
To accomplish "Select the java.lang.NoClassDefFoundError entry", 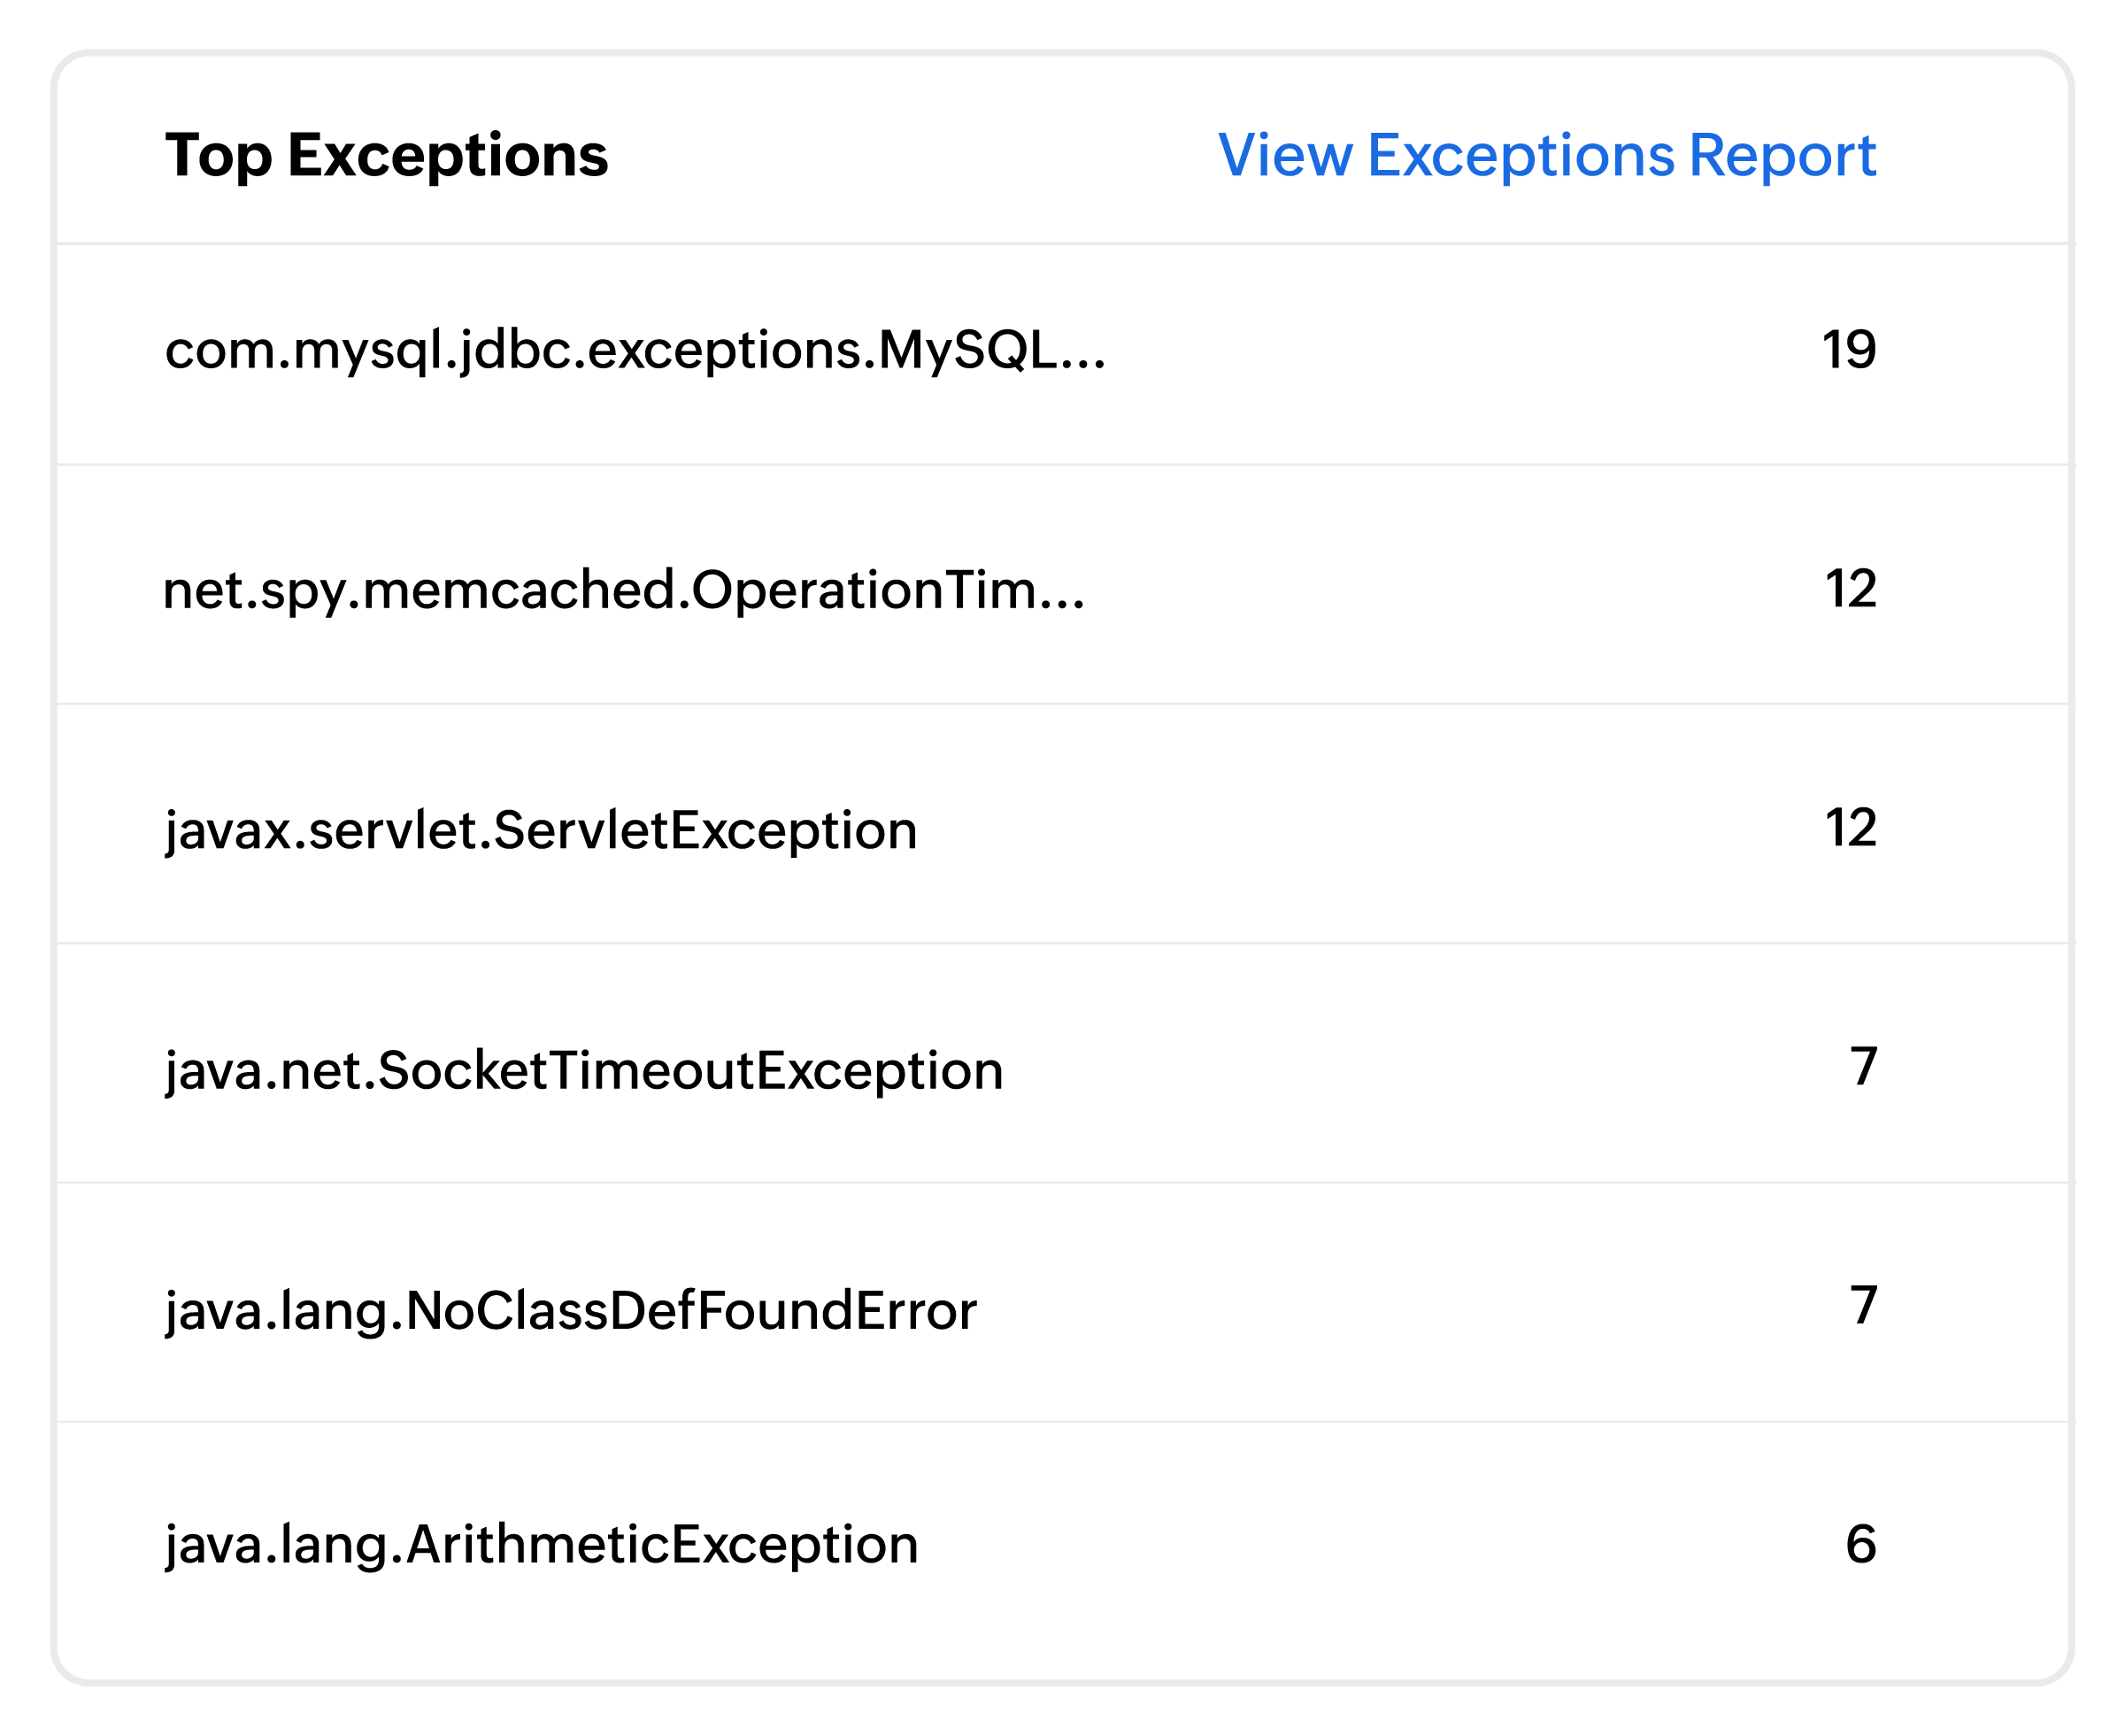I will click(x=571, y=1311).
